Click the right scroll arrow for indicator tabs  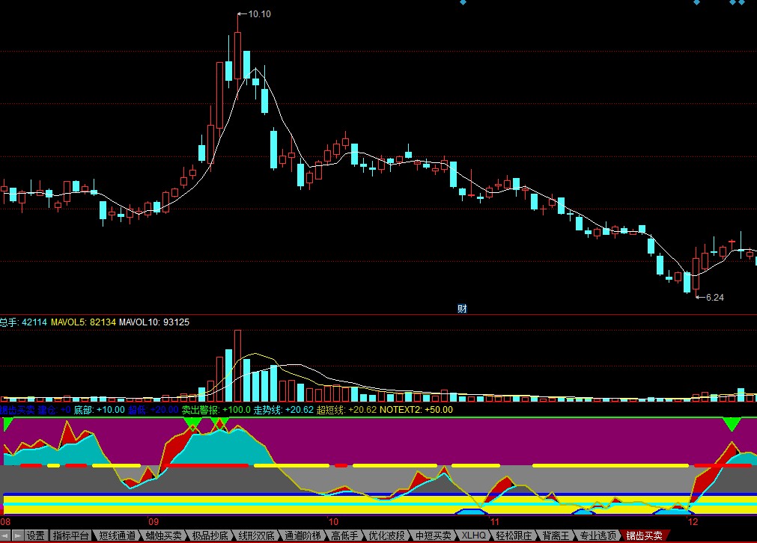17,536
